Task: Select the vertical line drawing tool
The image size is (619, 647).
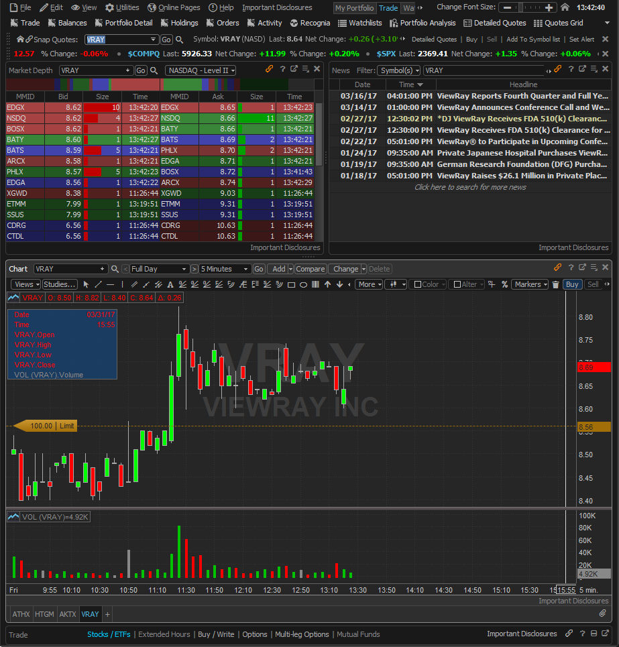Action: (x=122, y=284)
